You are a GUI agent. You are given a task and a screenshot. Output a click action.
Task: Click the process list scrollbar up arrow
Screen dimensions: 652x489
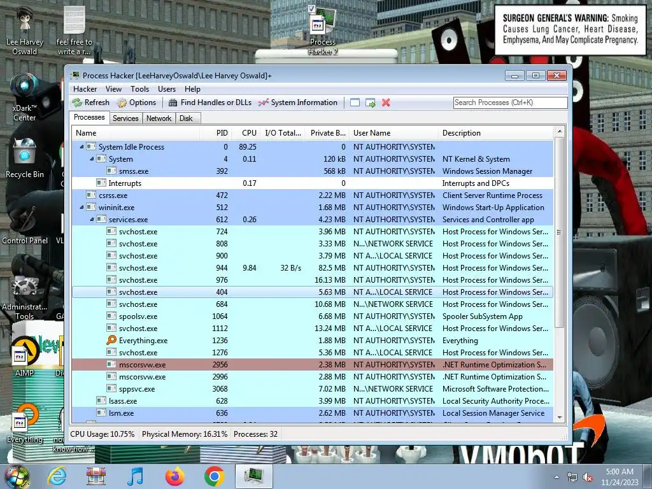(x=560, y=131)
